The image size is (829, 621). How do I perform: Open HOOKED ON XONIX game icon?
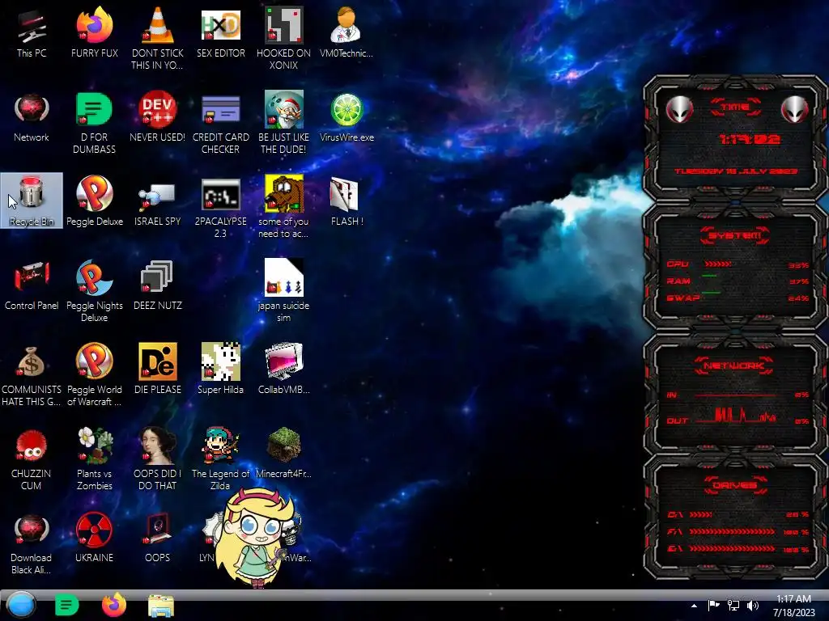coord(283,38)
